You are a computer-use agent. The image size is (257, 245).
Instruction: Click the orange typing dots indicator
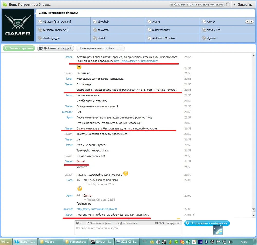[178, 219]
